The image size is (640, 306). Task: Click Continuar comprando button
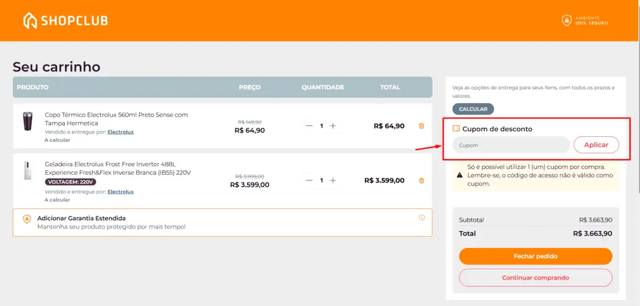[x=535, y=278]
